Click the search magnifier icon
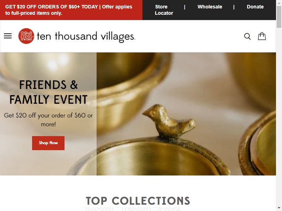This screenshot has width=282, height=211. 247,36
